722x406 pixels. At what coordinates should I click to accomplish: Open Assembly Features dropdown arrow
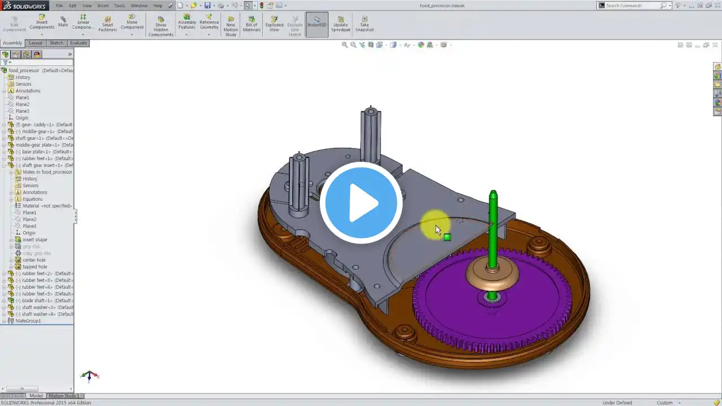click(187, 34)
